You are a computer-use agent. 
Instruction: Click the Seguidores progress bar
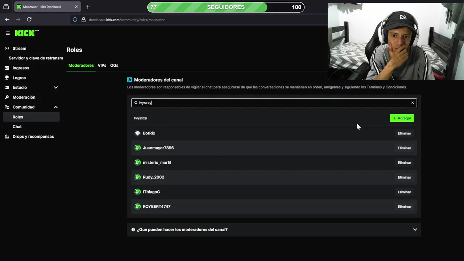[226, 7]
